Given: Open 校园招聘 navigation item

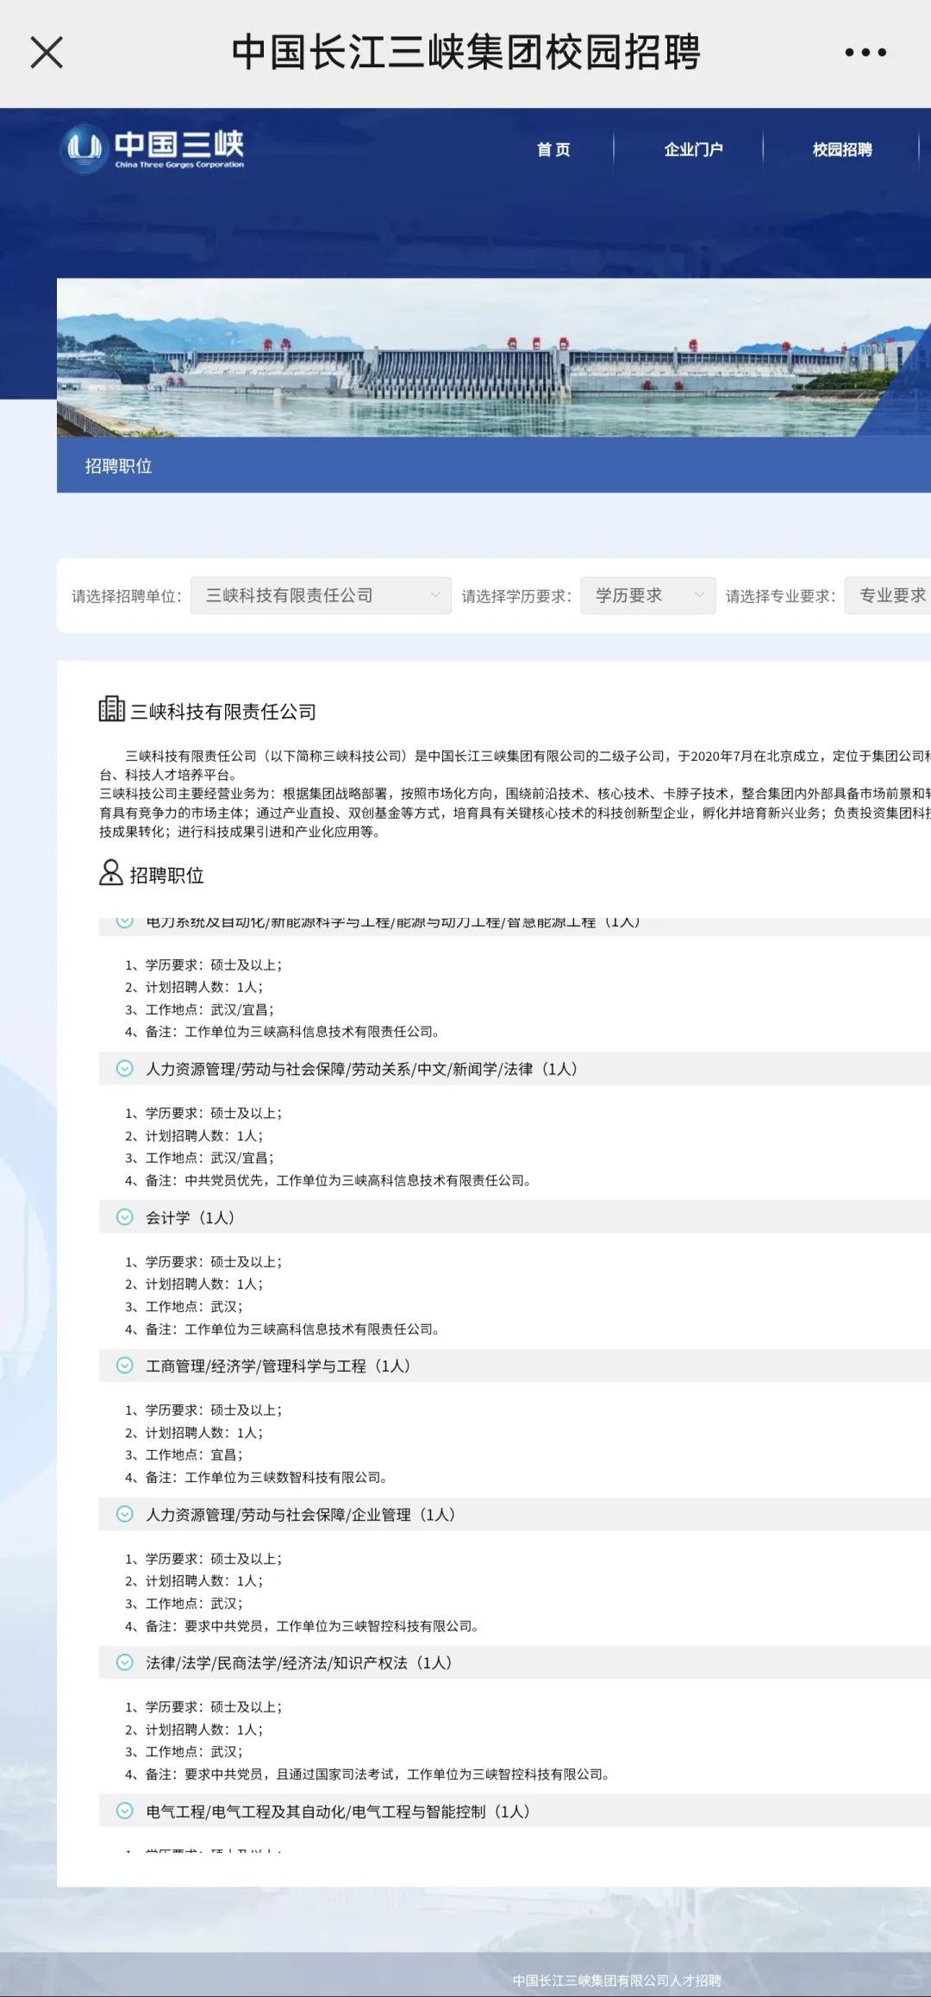Looking at the screenshot, I should [842, 149].
